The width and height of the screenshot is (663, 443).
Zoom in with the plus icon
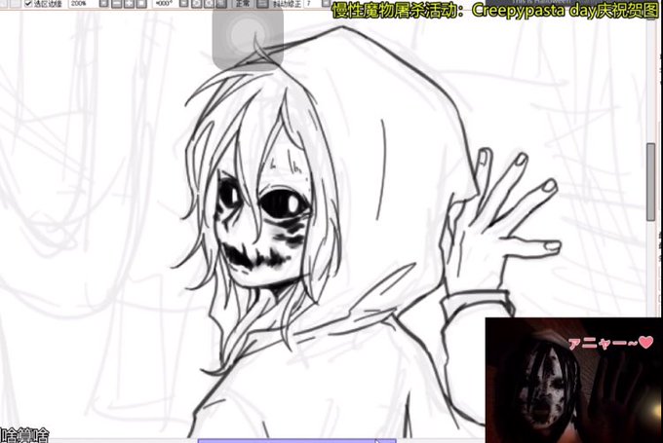(x=129, y=3)
